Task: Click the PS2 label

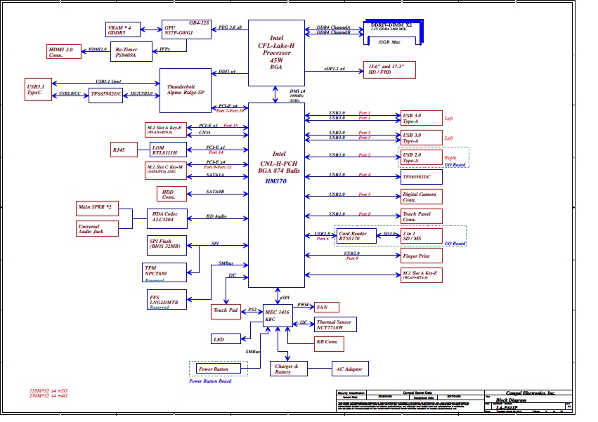Action: [252, 309]
